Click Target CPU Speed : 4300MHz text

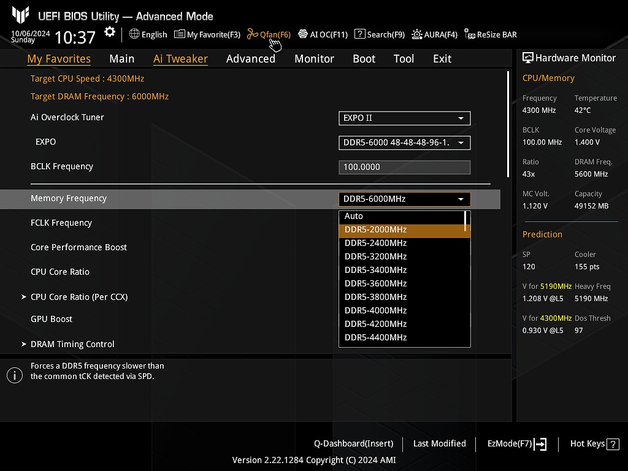87,79
